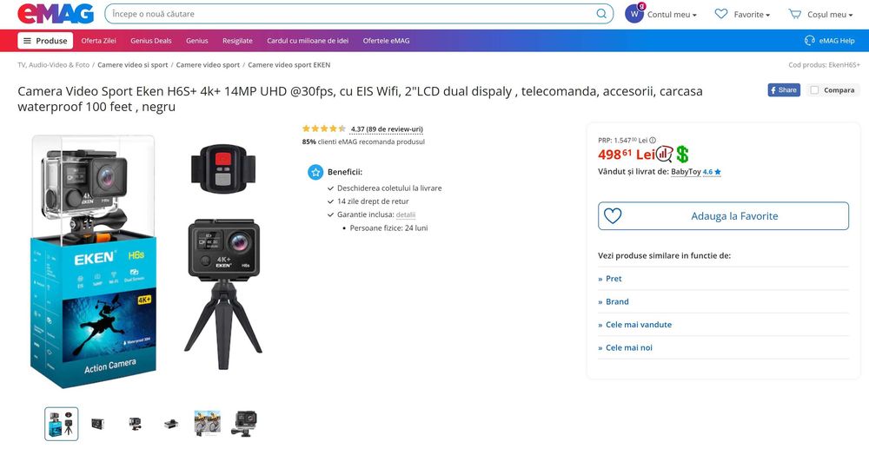Open the Oferta Zilei menu item
The image size is (869, 455).
click(98, 41)
